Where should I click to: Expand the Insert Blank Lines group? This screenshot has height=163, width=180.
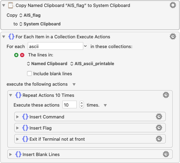click(x=10, y=154)
